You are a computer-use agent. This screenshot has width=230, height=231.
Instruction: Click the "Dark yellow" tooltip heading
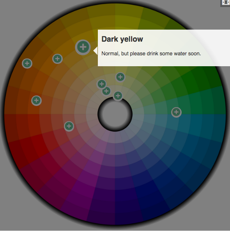122,39
